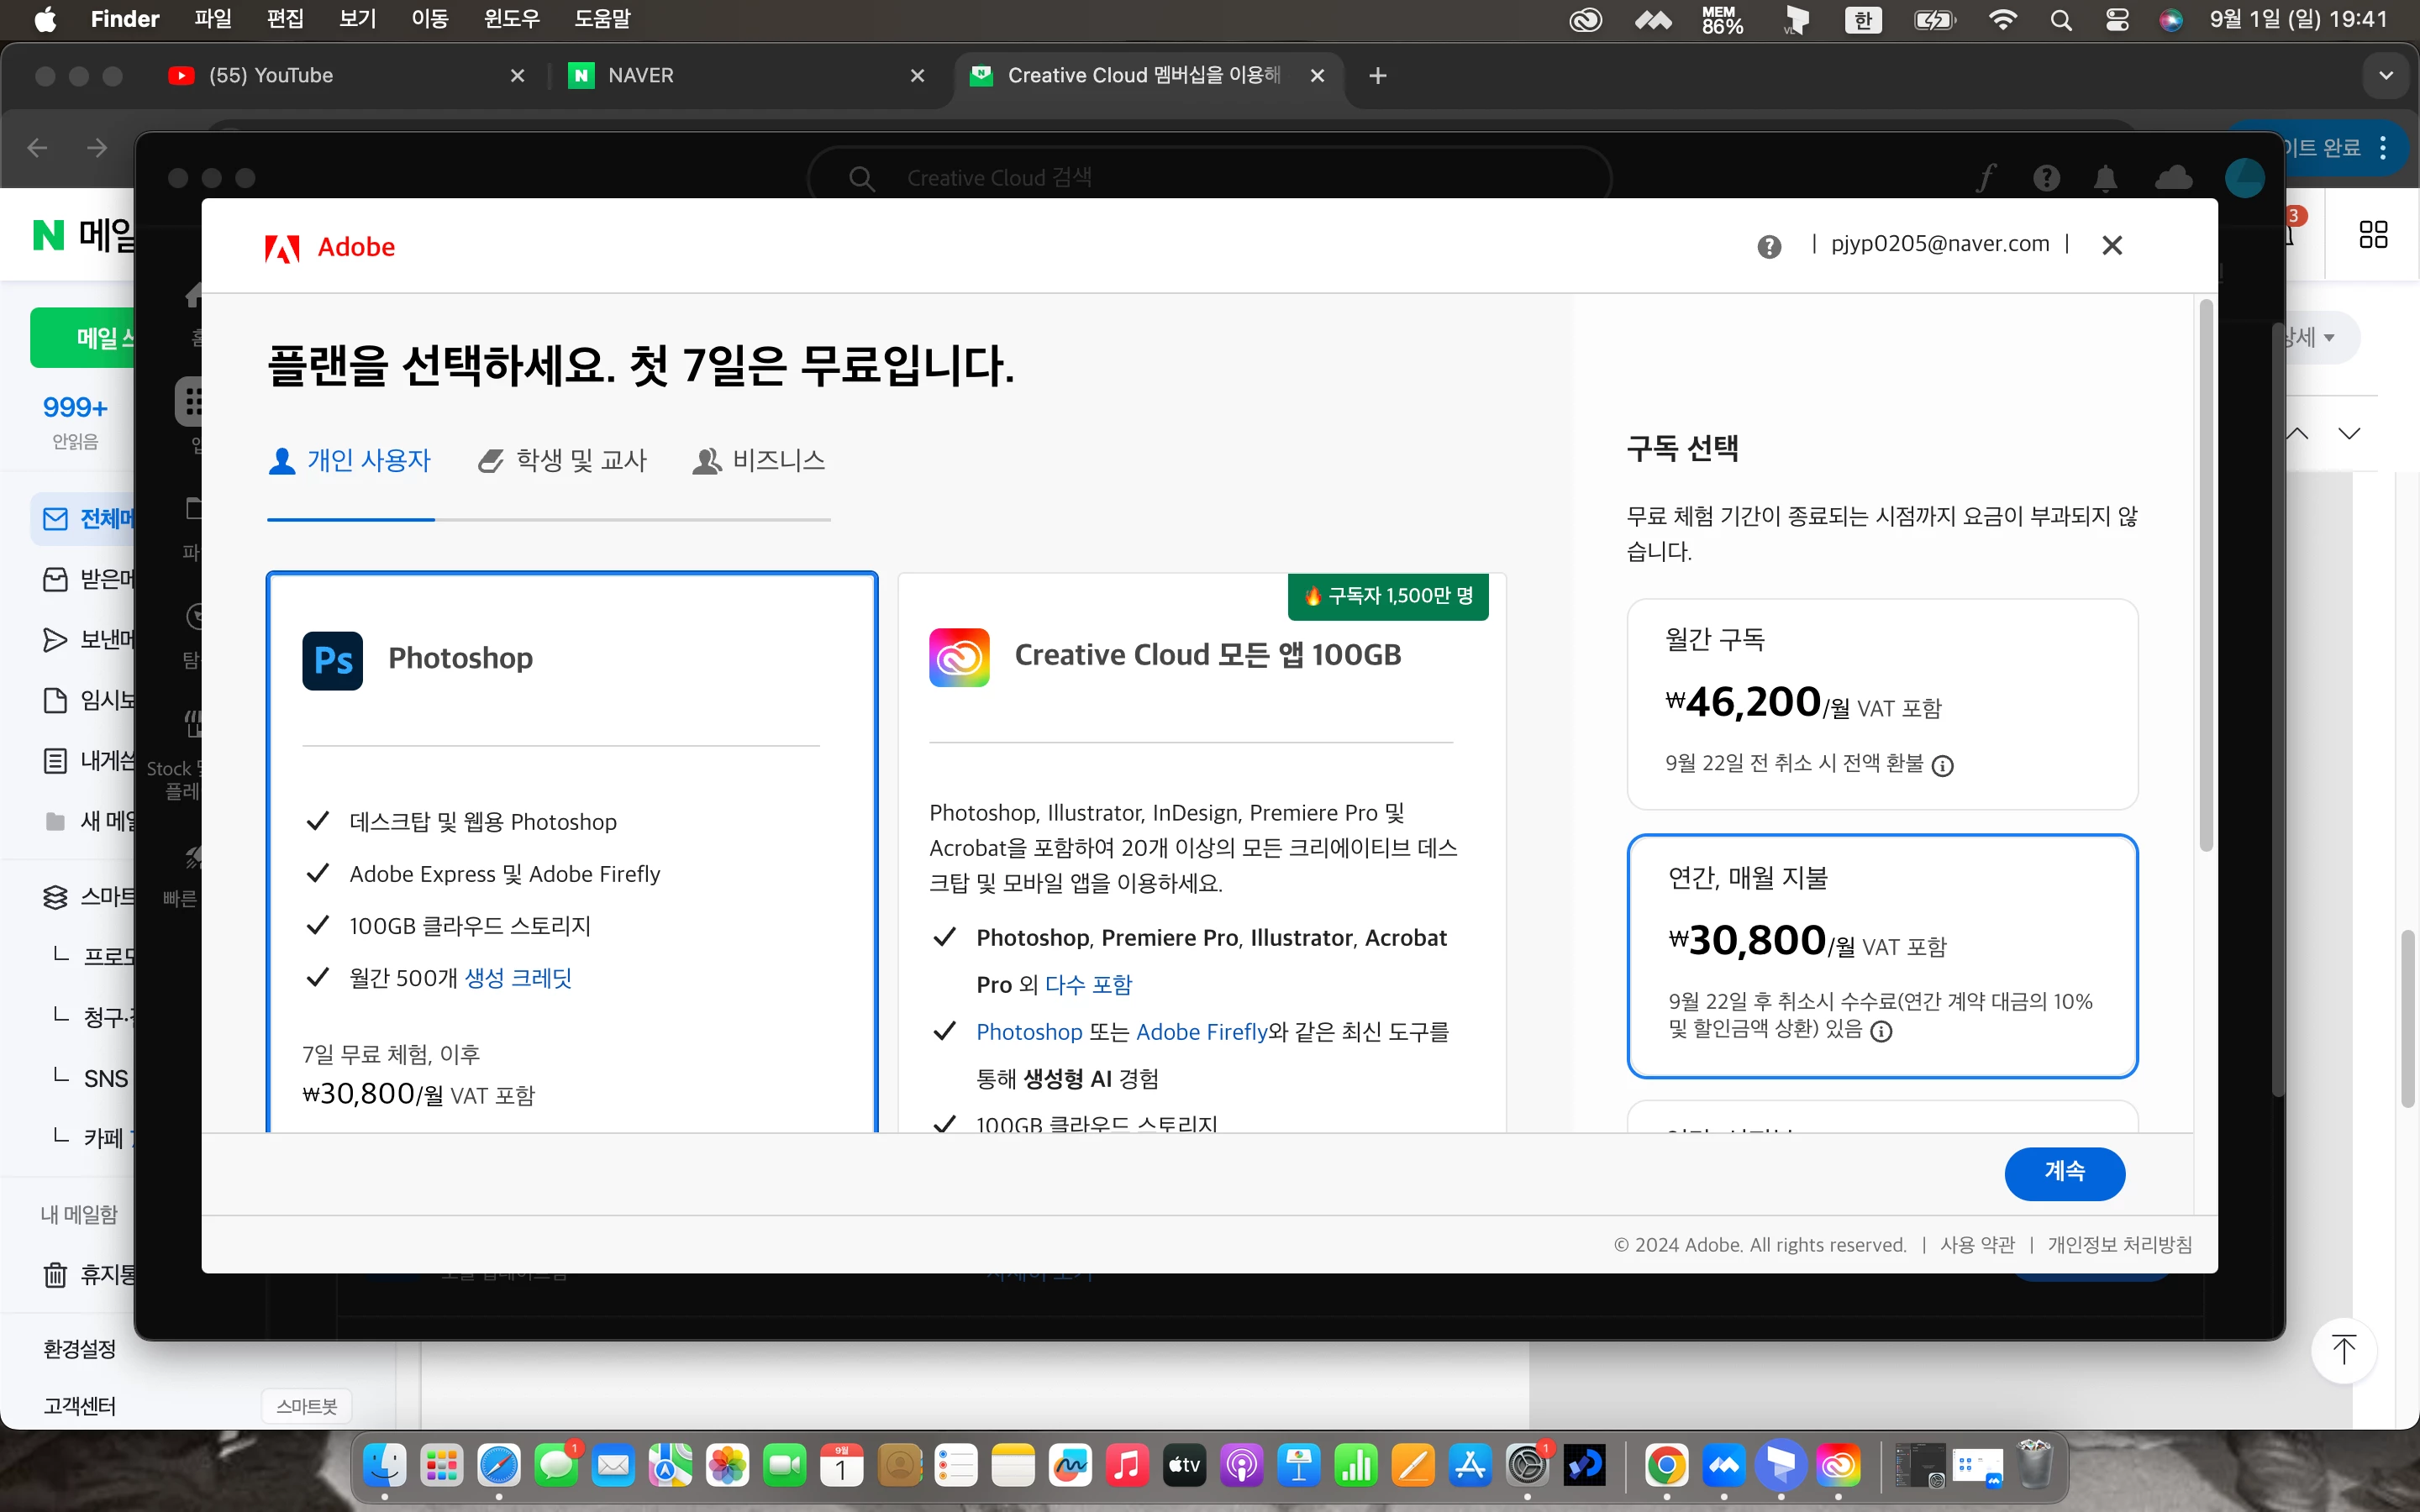The width and height of the screenshot is (2420, 1512).
Task: Click the dialog's vertical scrollbar
Action: (2205, 575)
